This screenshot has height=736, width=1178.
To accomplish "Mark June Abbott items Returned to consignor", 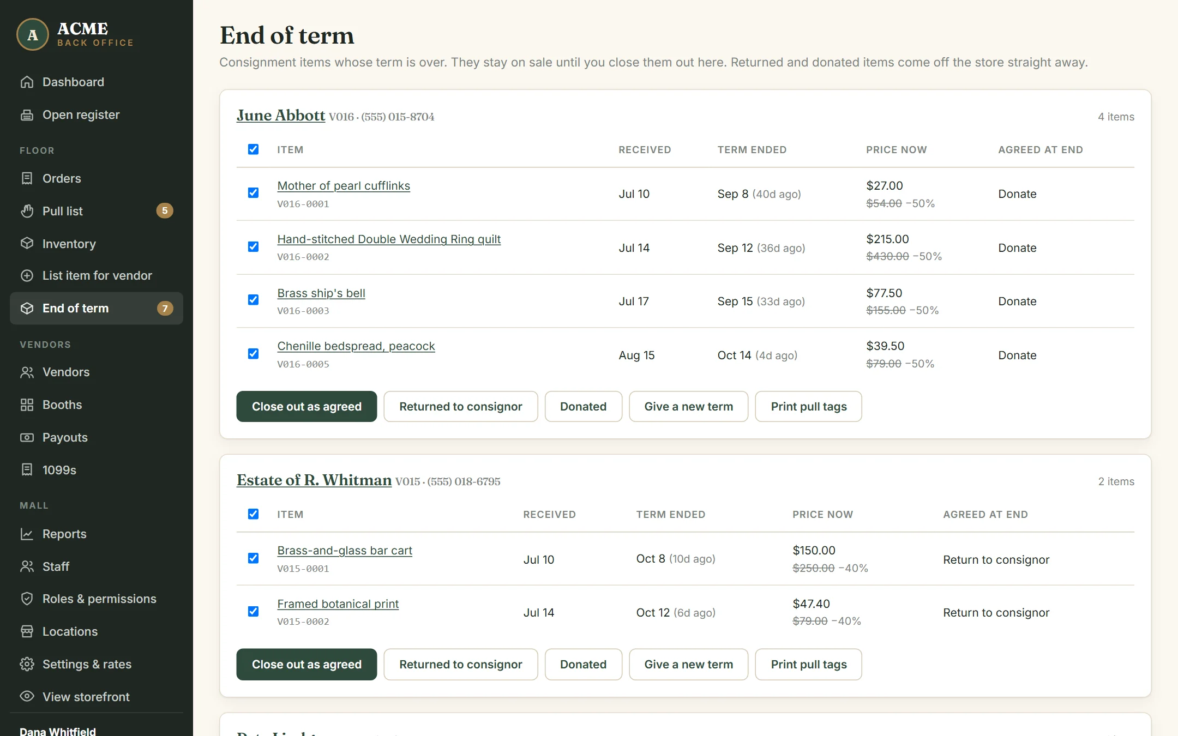I will 461,406.
